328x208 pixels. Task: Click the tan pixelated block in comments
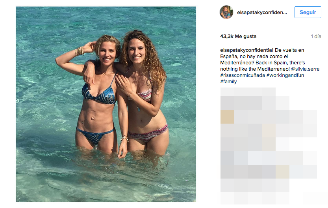227,117
